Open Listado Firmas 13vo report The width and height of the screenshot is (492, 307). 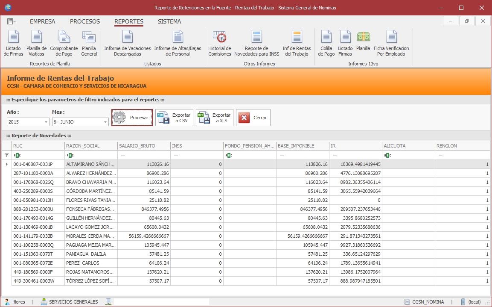coord(345,44)
